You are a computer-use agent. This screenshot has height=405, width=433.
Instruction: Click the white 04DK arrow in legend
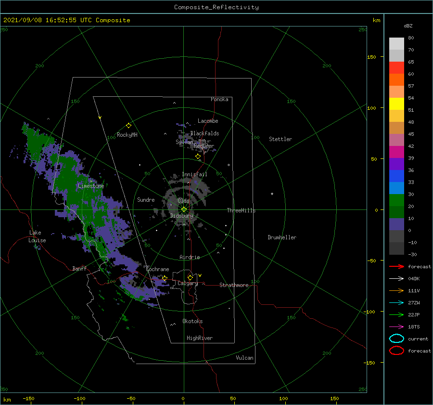coord(396,279)
